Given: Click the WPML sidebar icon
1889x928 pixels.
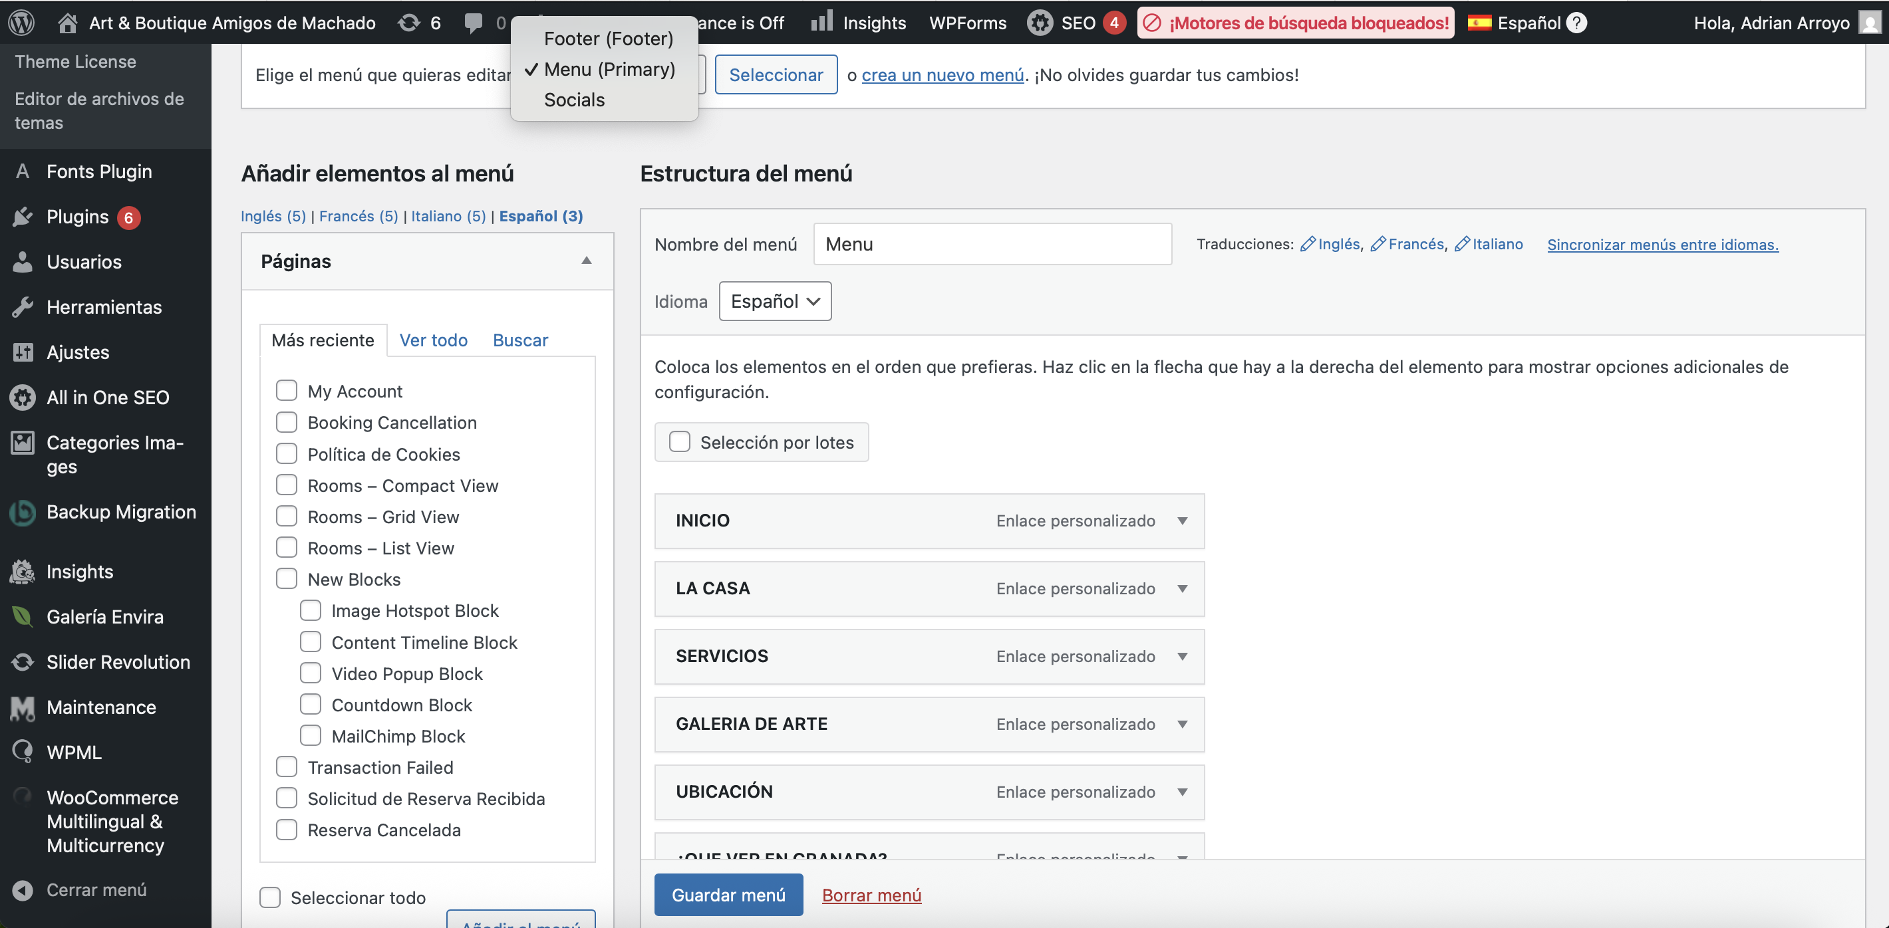Looking at the screenshot, I should click(x=23, y=752).
